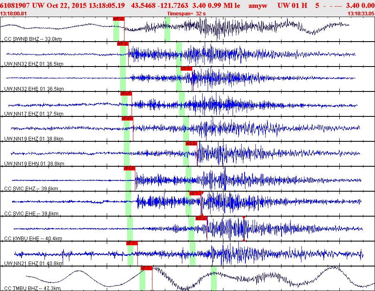The height and width of the screenshot is (291, 375).
Task: Click the second green predicted band on TMBU BHZ
Action: pos(214,279)
